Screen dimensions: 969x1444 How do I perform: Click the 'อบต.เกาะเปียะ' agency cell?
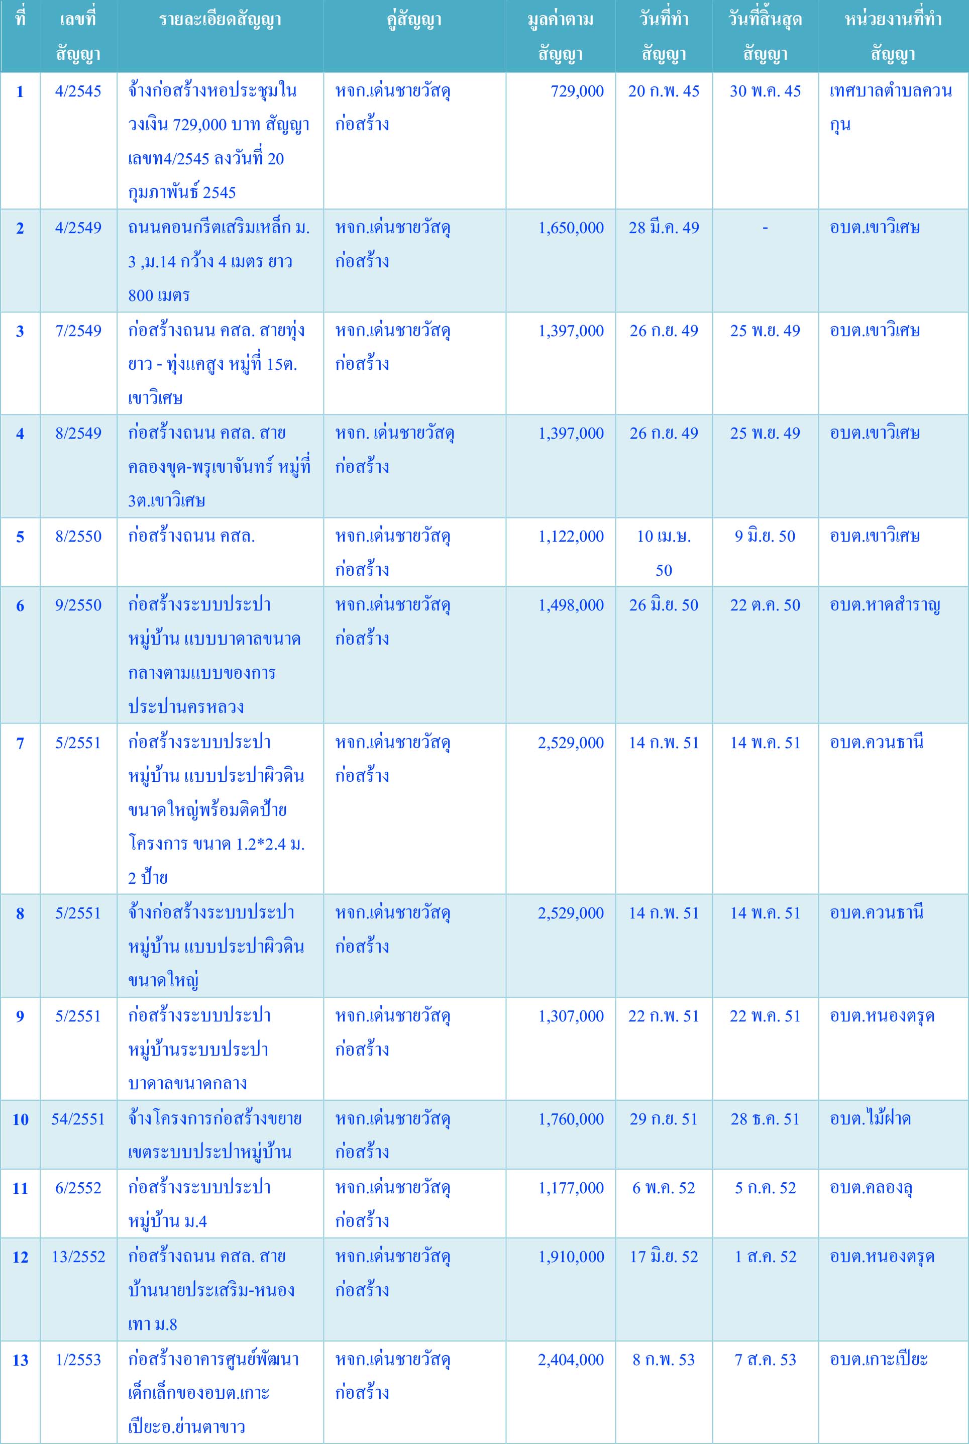pos(878,1359)
